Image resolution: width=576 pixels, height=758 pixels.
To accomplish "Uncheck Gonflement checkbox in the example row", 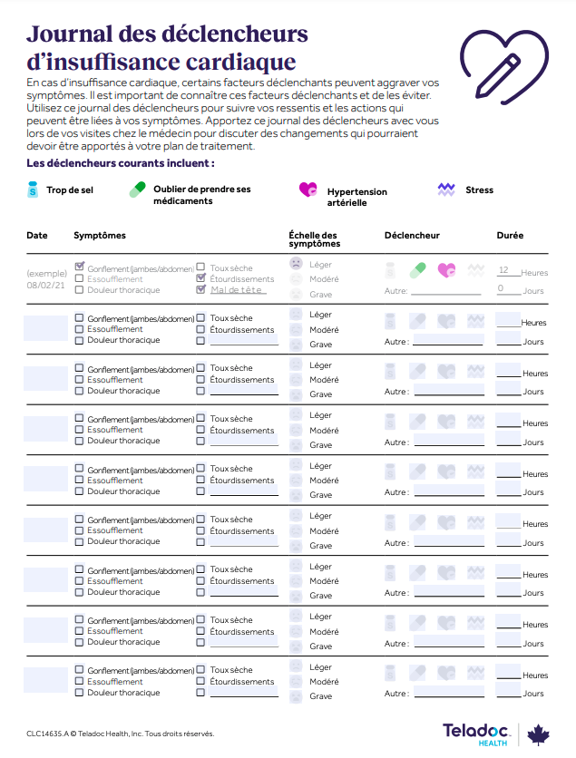I will click(80, 267).
